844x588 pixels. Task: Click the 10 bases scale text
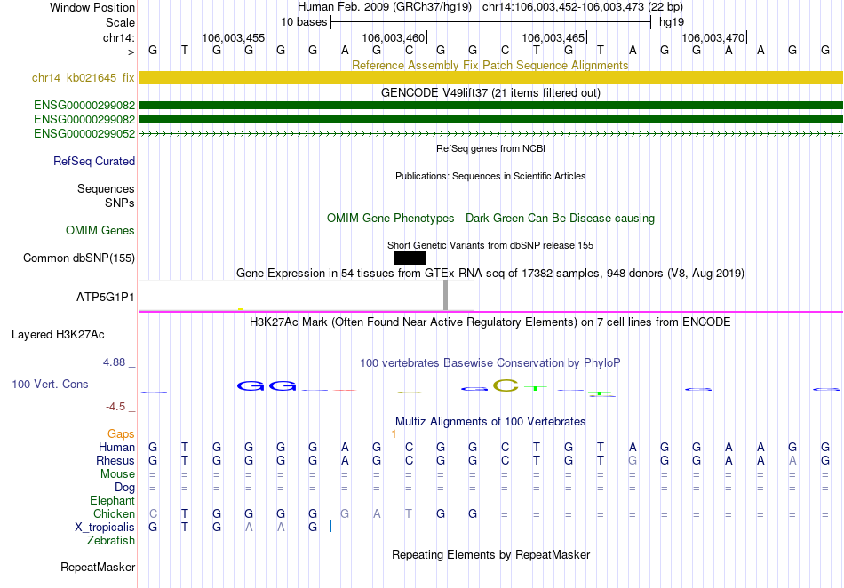304,22
